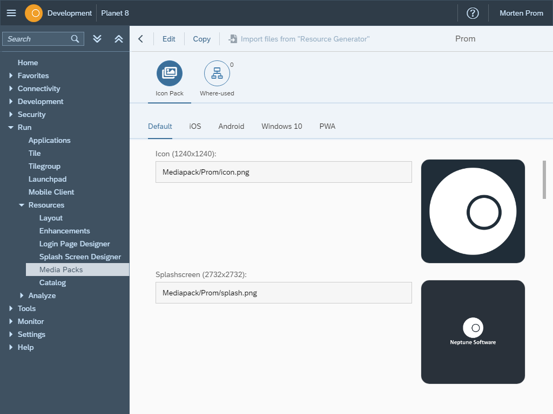Click the search magnifier icon

pos(75,39)
